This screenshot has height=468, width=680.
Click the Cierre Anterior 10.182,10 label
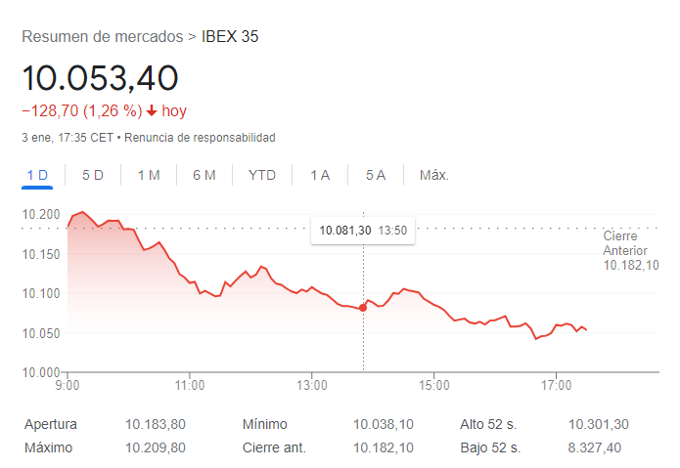(x=630, y=251)
